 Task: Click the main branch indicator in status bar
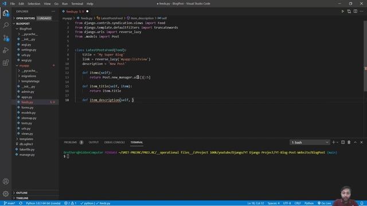pyautogui.click(x=10, y=203)
